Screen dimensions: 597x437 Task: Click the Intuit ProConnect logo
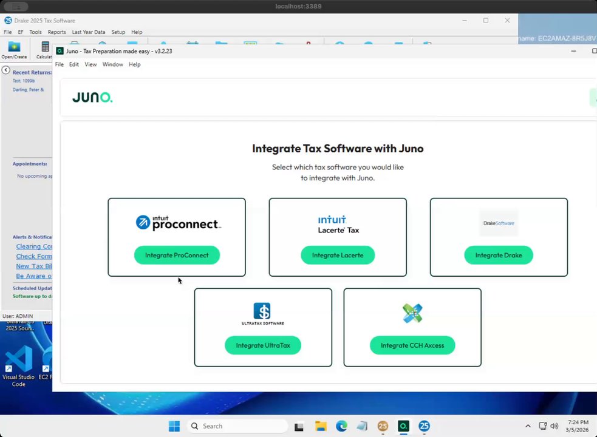point(178,223)
